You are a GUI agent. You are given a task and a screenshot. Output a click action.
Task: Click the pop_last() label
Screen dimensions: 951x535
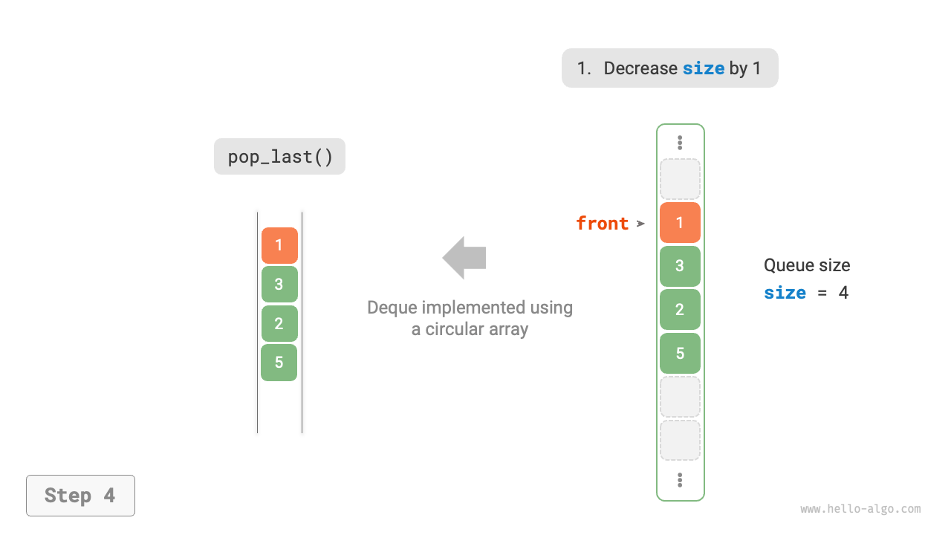point(280,157)
